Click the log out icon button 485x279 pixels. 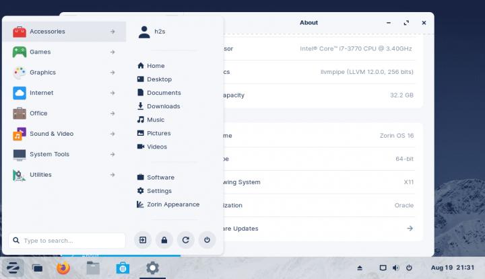[143, 239]
